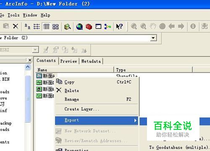Click the Zoom In magnifier icon

[x=134, y=26]
